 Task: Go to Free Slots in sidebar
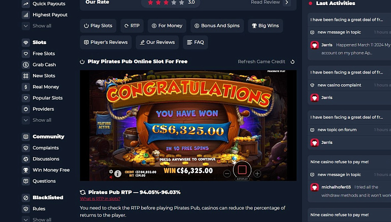click(x=44, y=54)
